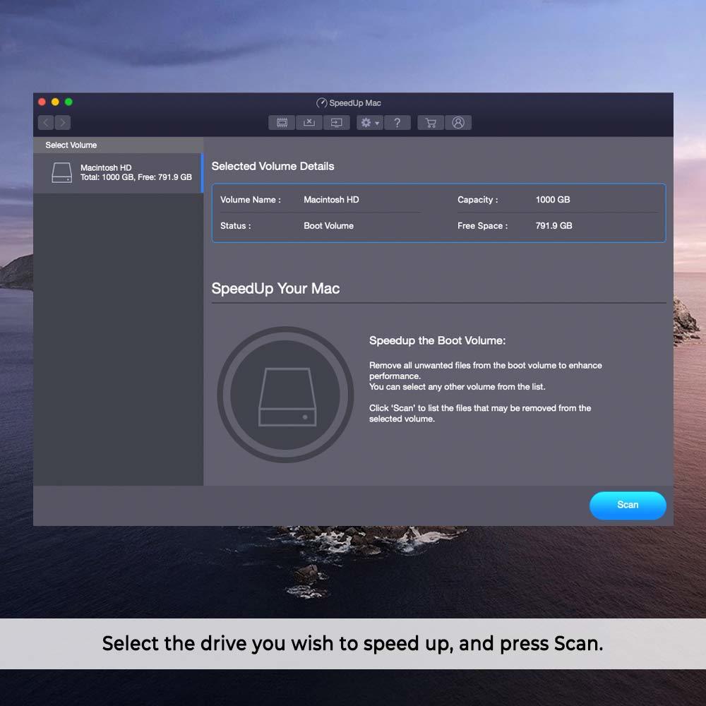Click the SpeedUp Mac window title

(x=349, y=103)
